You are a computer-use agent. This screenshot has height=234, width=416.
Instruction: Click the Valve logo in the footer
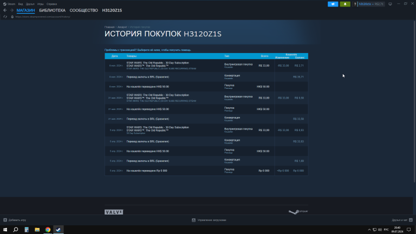pos(114,212)
